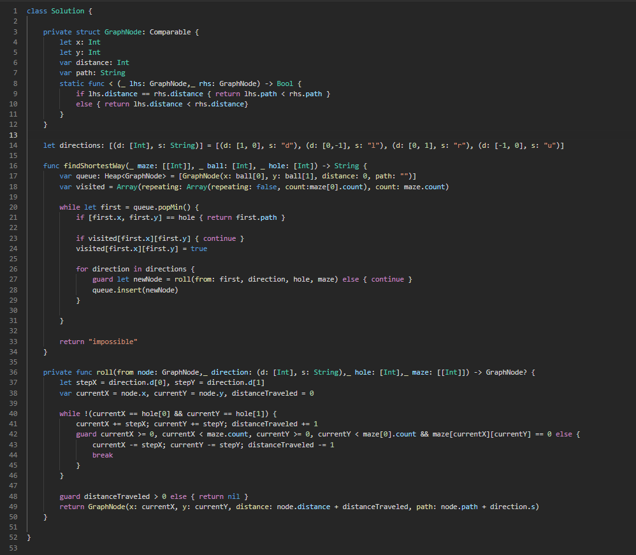
Task: Click the "else" keyword on line 10
Action: 84,104
